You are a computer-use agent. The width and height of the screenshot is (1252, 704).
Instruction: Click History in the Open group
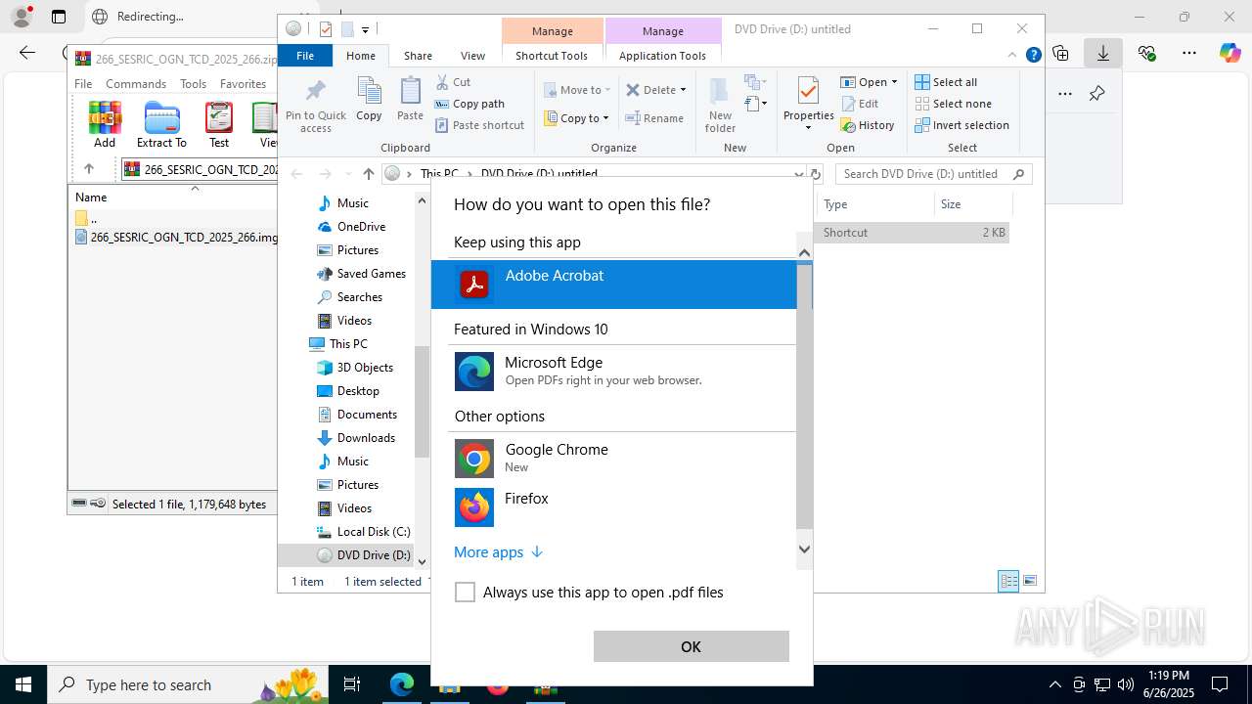(x=868, y=125)
